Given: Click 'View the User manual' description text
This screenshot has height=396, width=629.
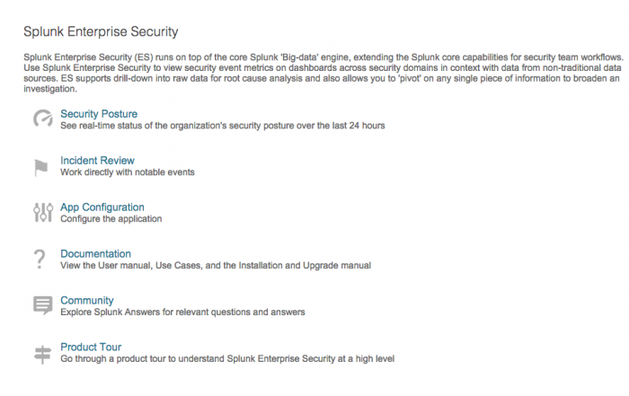Looking at the screenshot, I should point(216,265).
